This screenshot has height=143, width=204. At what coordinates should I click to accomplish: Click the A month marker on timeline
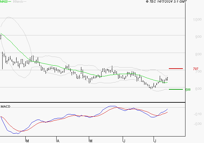pyautogui.click(x=58, y=141)
